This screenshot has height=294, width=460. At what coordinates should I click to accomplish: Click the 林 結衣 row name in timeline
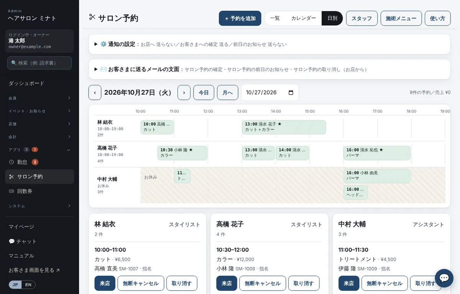click(x=105, y=122)
